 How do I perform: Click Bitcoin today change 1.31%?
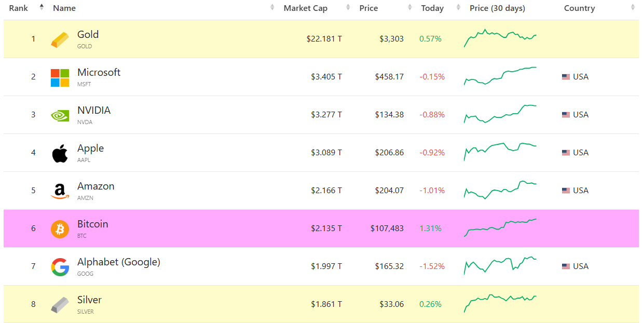tap(430, 228)
